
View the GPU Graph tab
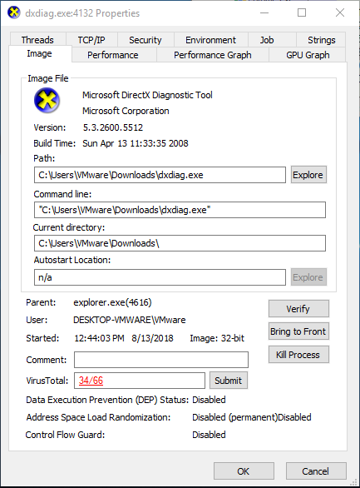point(308,55)
